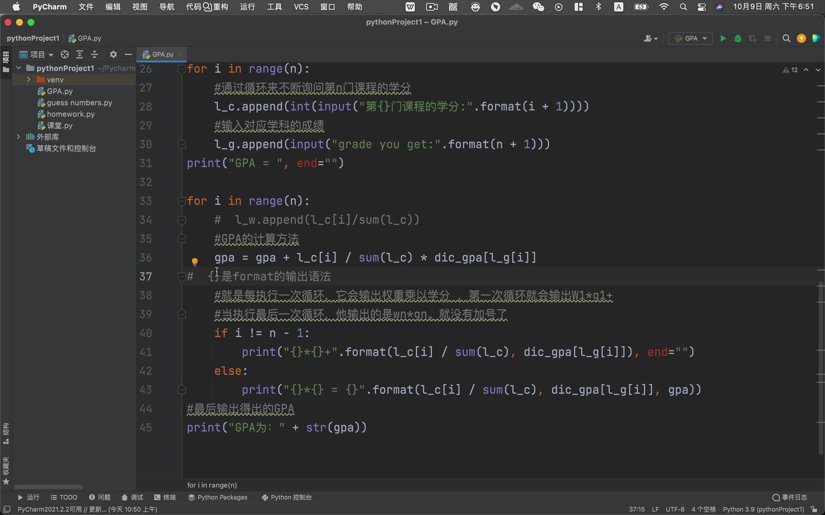
Task: Toggle read-only lock icon in status bar
Action: (814, 509)
